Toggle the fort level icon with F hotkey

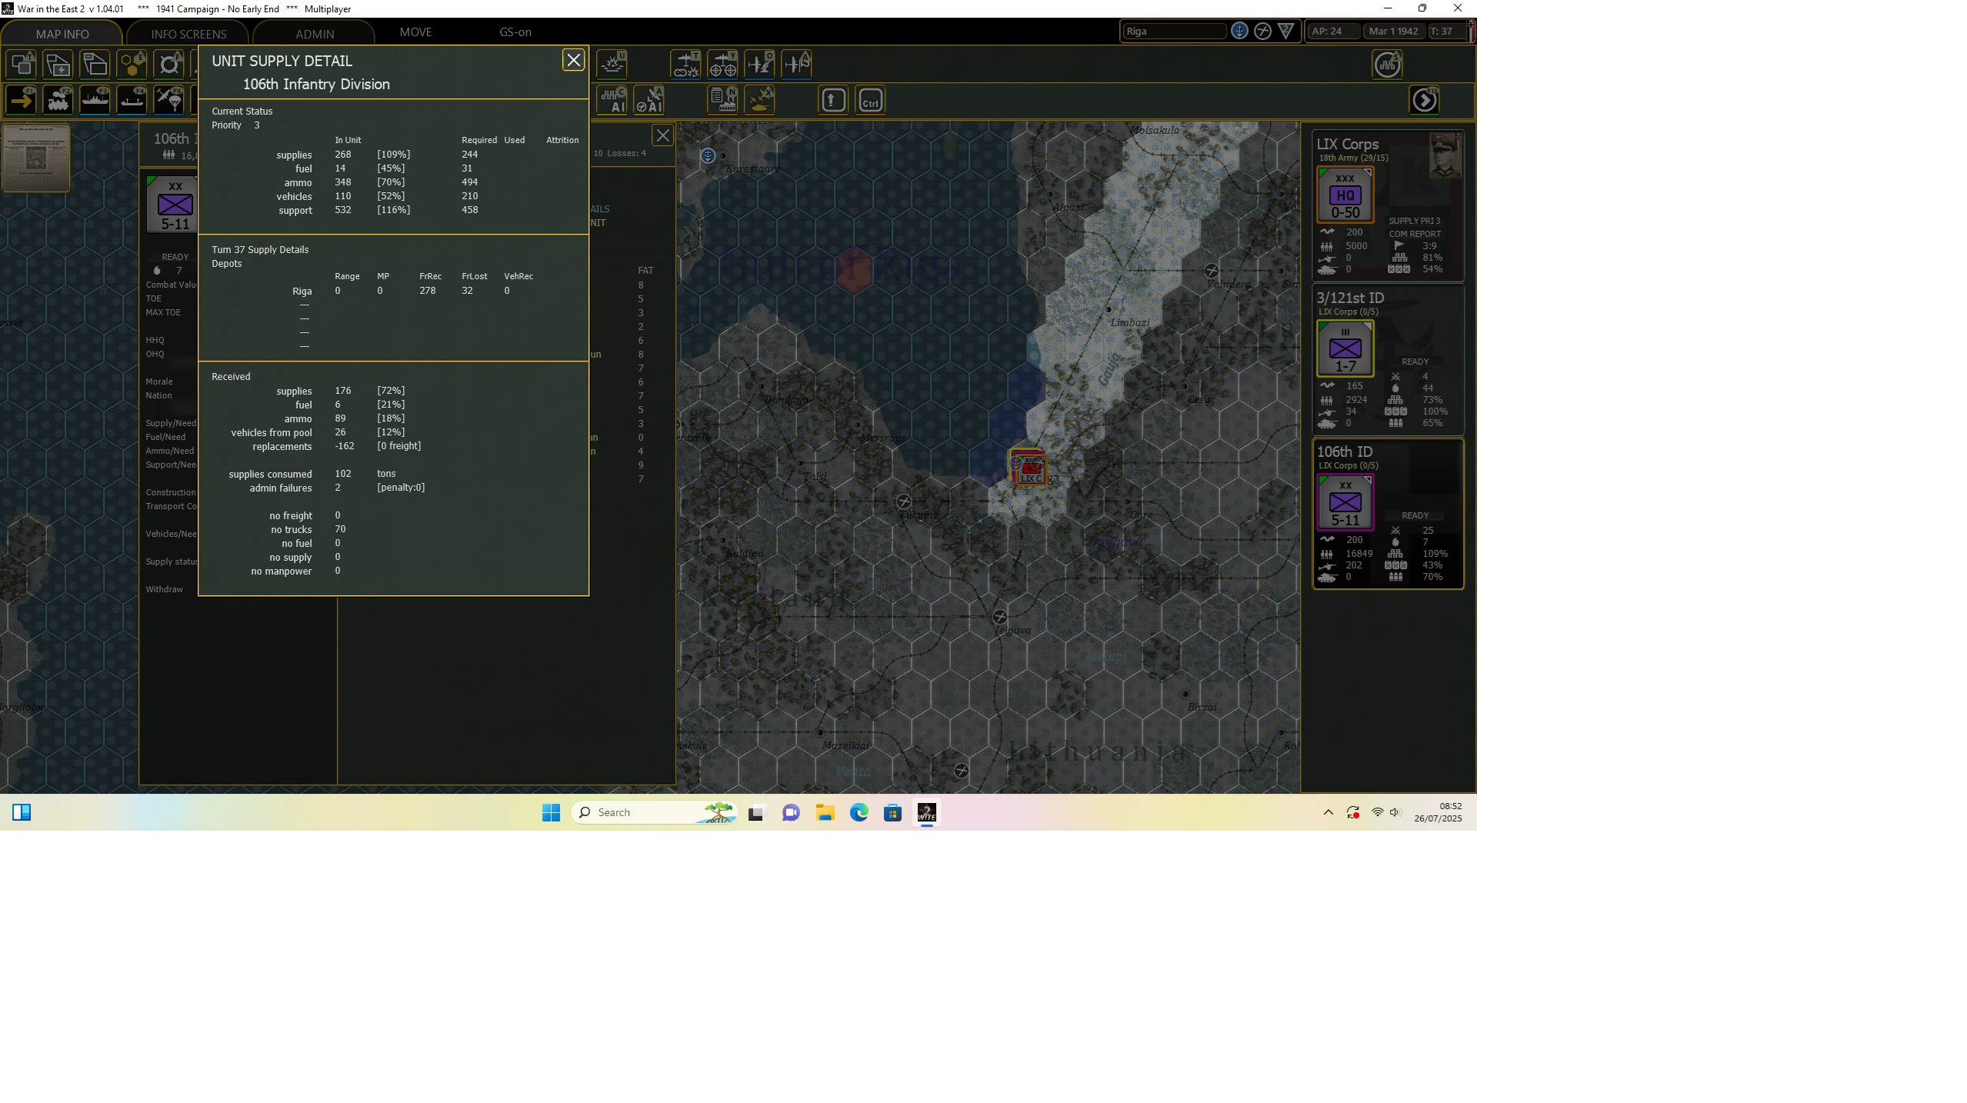pyautogui.click(x=168, y=64)
